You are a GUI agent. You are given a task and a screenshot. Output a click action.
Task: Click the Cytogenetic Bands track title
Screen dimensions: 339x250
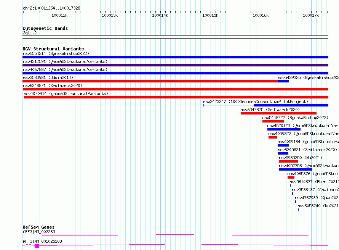45,28
